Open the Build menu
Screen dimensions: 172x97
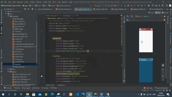(x=45, y=2)
